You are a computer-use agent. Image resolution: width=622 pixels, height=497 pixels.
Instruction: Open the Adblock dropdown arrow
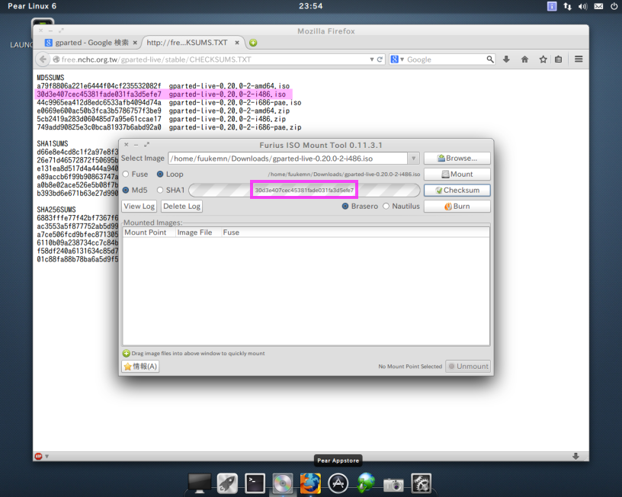coord(46,457)
